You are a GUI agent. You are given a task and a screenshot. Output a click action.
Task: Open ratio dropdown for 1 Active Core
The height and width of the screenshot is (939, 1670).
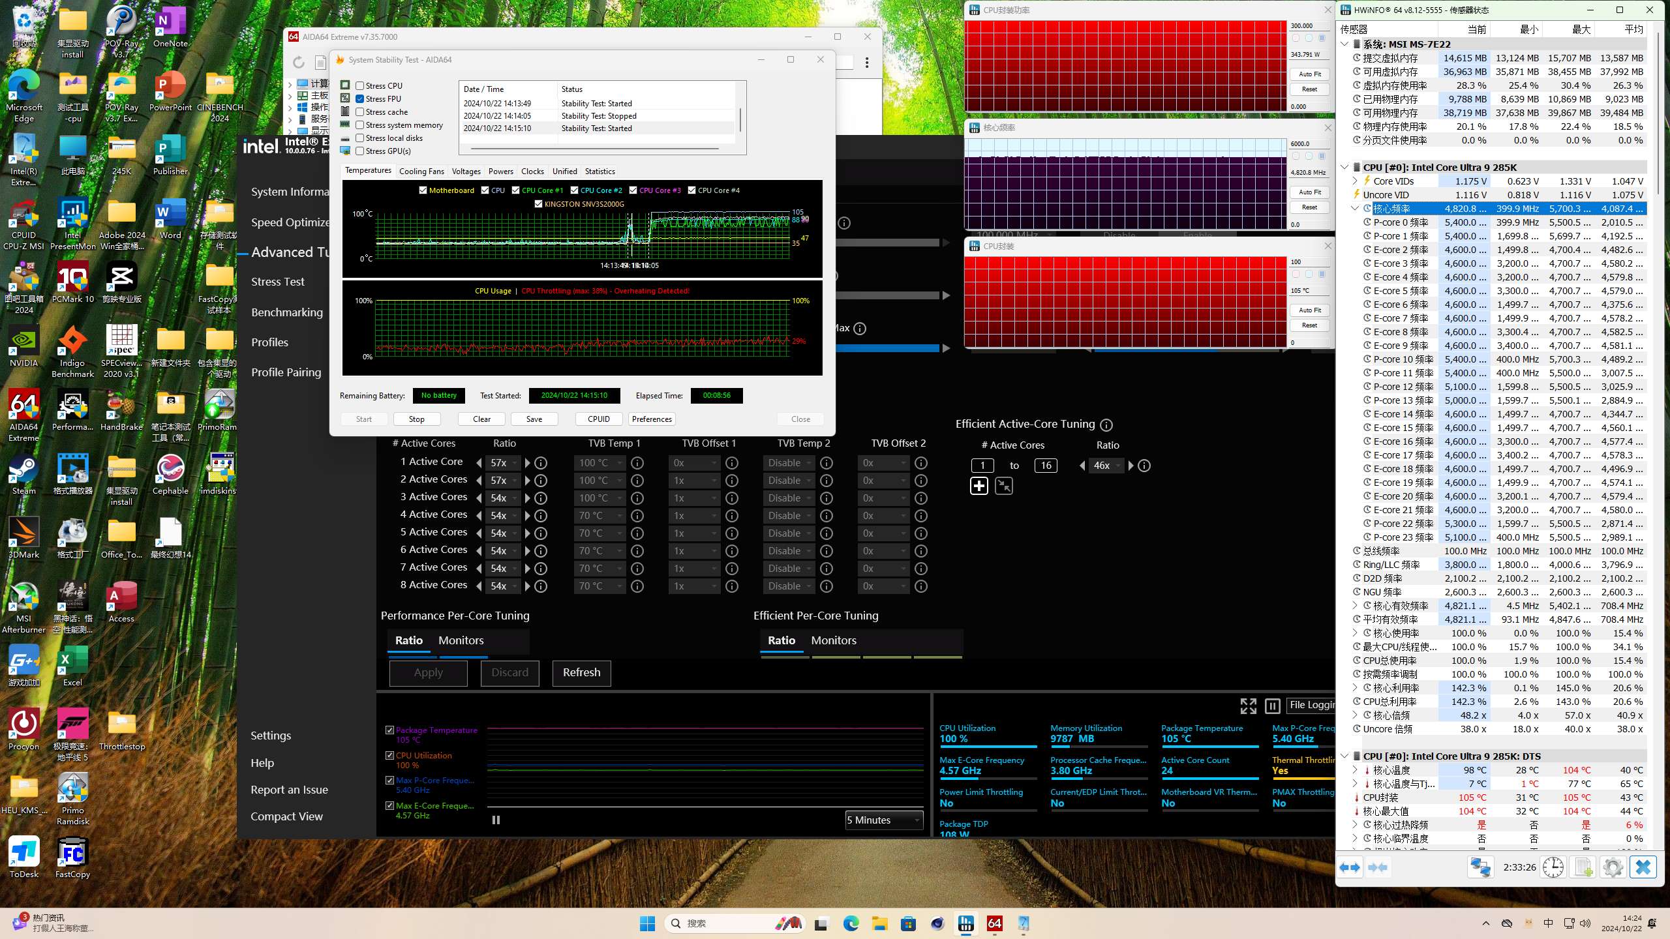point(504,463)
